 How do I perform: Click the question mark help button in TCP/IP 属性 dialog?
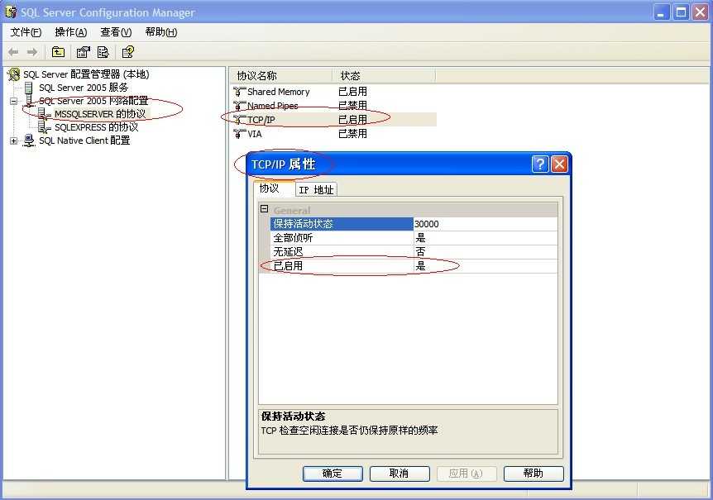pyautogui.click(x=540, y=164)
